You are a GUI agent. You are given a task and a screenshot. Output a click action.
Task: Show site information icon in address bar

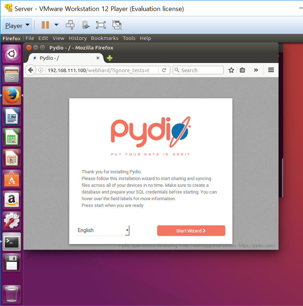41,70
